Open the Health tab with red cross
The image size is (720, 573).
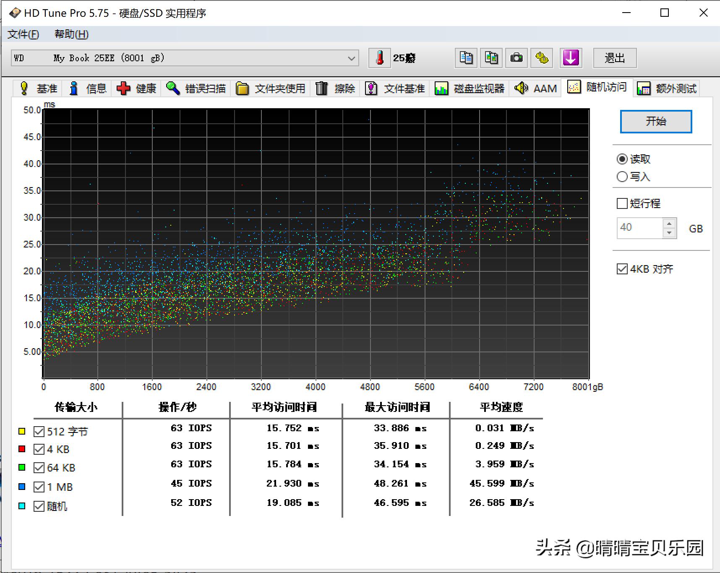(x=136, y=89)
